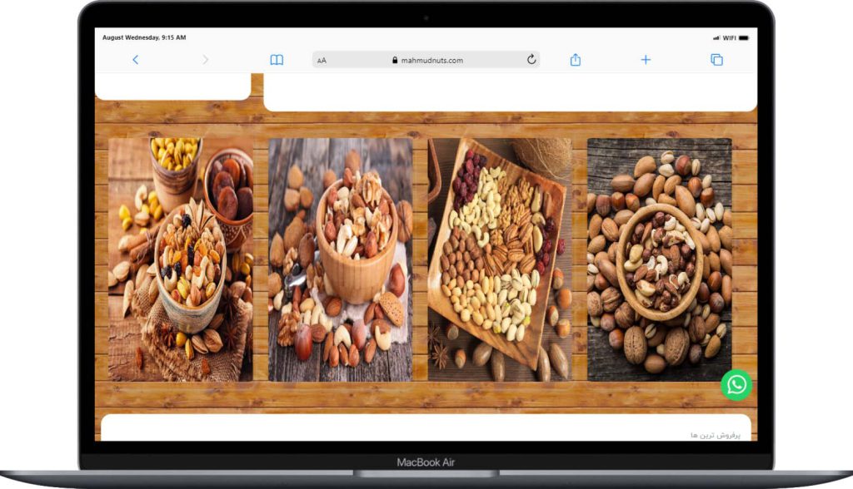Click the WIFI status indicator
The height and width of the screenshot is (489, 853).
coord(728,38)
